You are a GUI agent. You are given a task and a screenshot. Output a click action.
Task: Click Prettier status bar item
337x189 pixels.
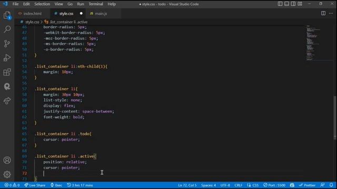[x=307, y=185]
